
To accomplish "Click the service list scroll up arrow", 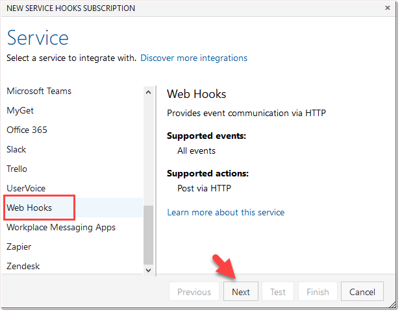I will coord(148,92).
